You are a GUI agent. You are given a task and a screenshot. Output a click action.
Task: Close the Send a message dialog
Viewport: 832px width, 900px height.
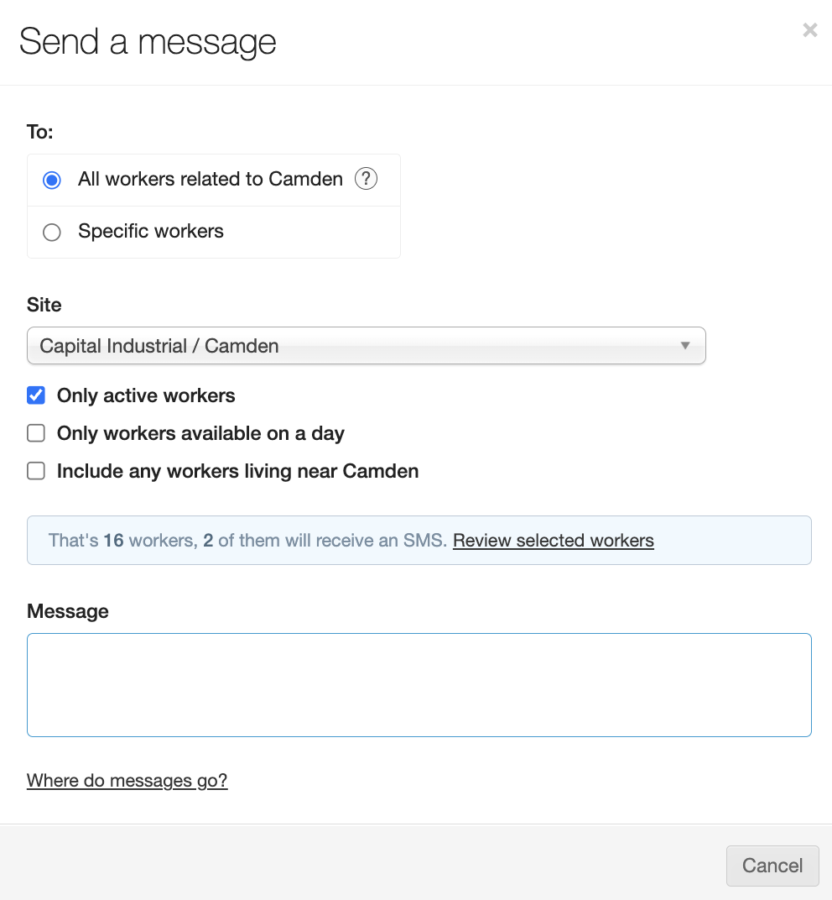click(x=809, y=31)
